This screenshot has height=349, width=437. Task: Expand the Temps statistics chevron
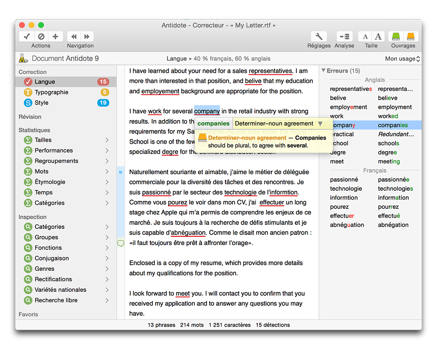(107, 193)
